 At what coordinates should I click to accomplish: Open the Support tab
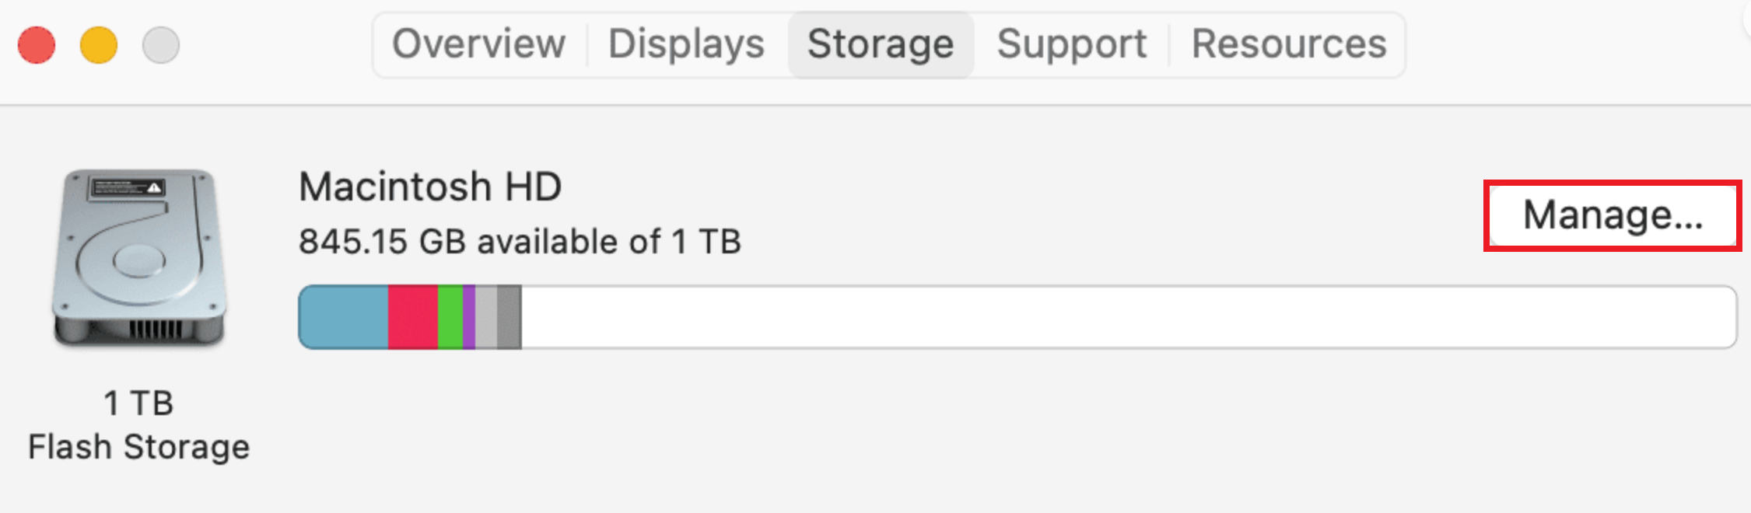click(1071, 44)
